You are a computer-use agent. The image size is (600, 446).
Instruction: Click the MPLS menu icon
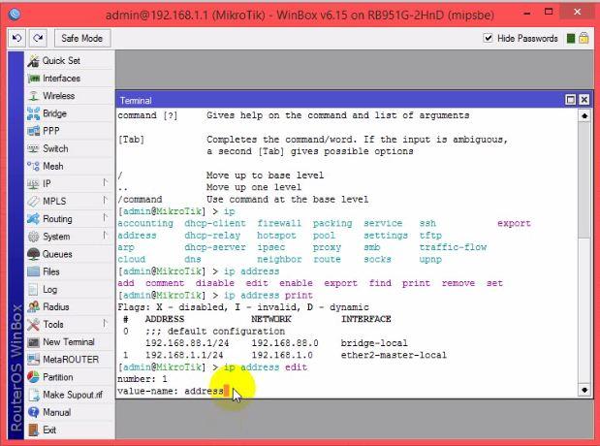[33, 202]
